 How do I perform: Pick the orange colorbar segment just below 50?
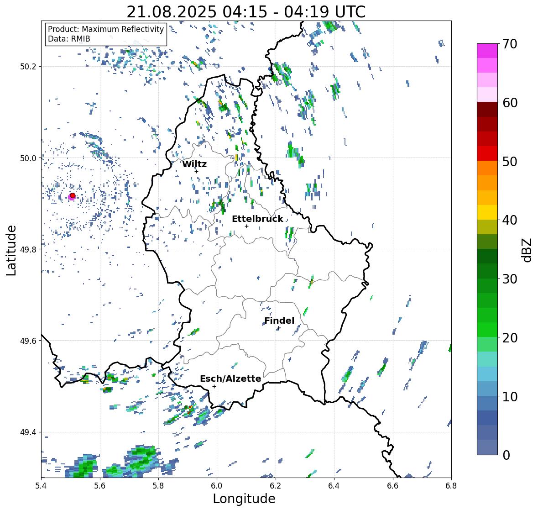point(487,168)
